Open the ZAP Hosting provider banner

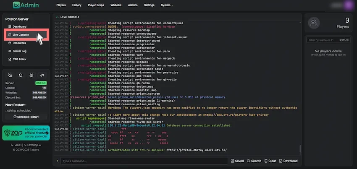[x=26, y=133]
